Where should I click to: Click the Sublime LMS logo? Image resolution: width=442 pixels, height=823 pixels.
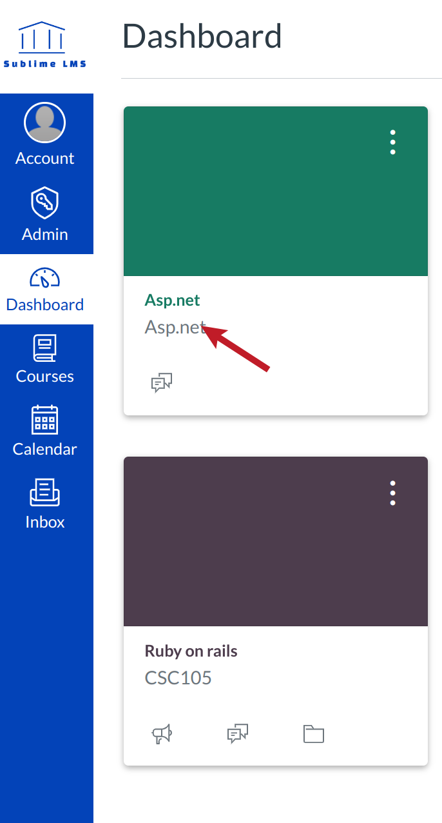pos(44,45)
